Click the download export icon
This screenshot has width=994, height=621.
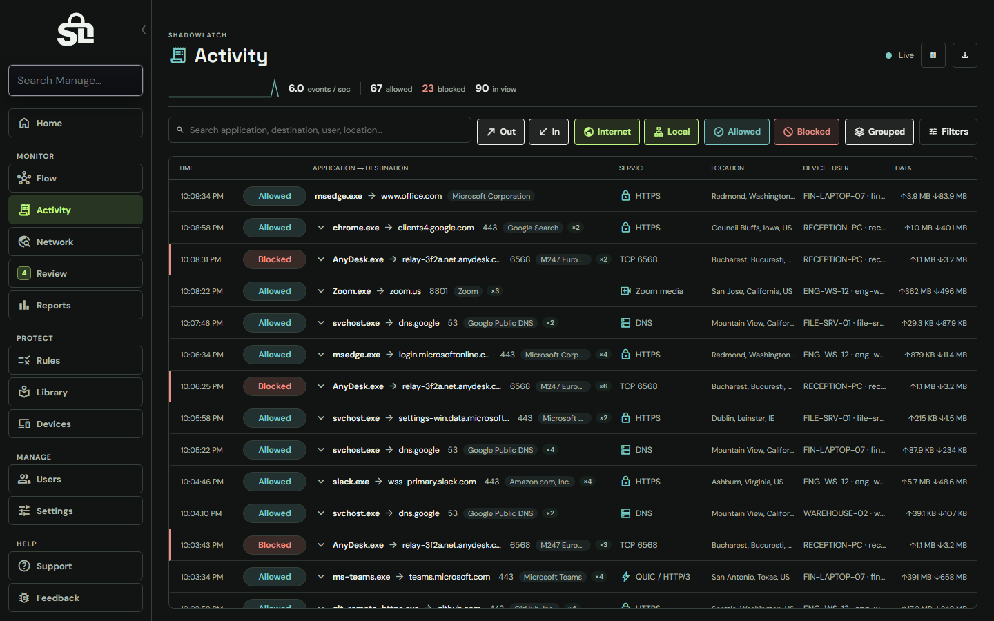965,55
